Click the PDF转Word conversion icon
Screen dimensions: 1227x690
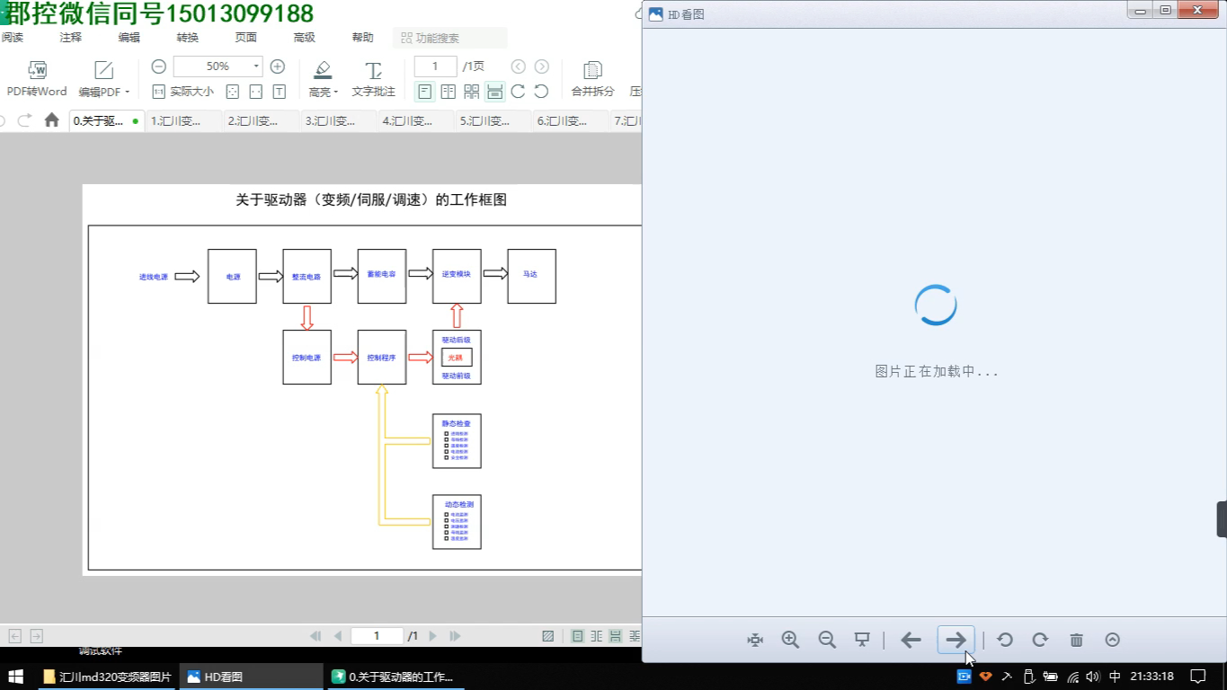(37, 79)
